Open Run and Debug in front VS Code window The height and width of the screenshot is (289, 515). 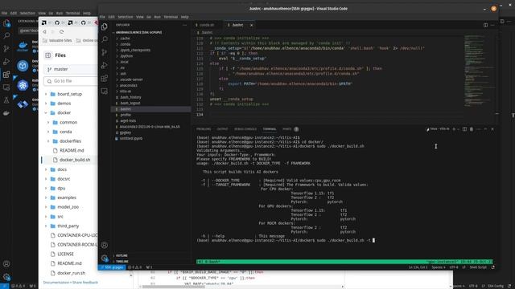click(x=105, y=65)
